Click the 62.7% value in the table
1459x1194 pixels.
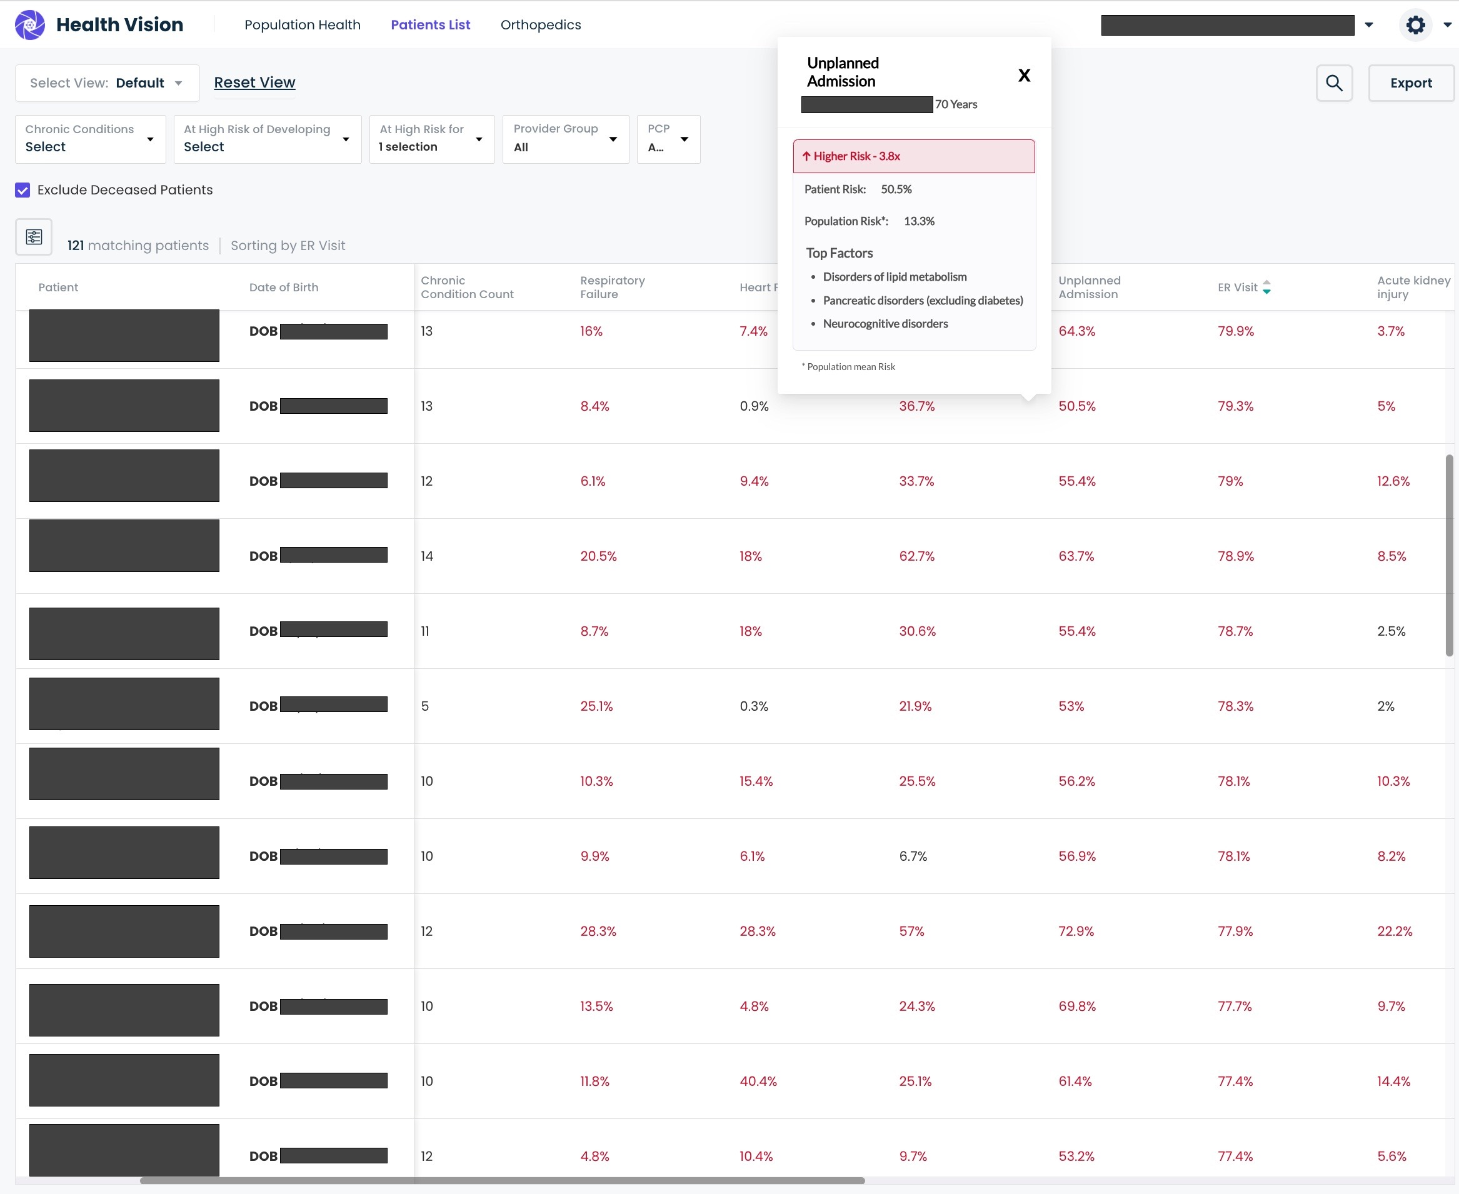[916, 556]
